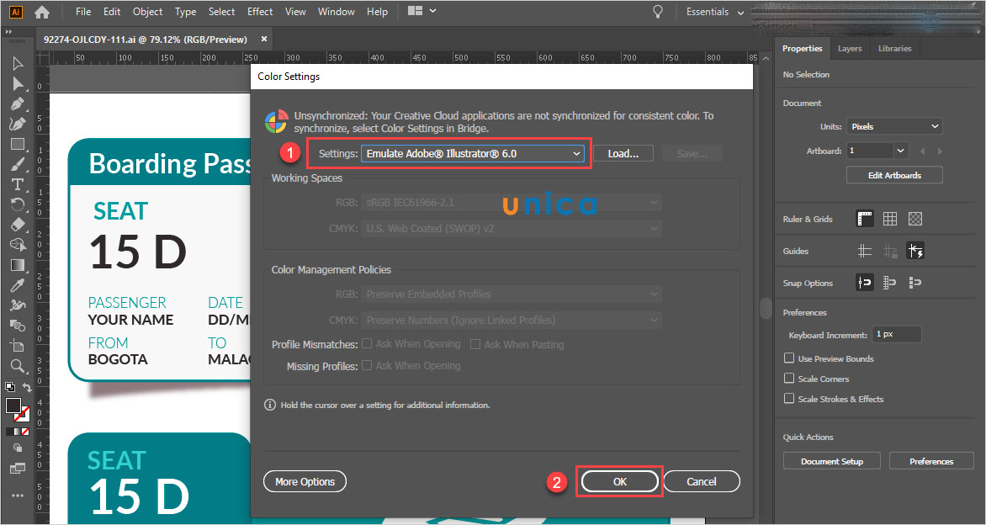Open Color Management Policies CMYK dropdown
986x525 pixels.
pyautogui.click(x=512, y=320)
